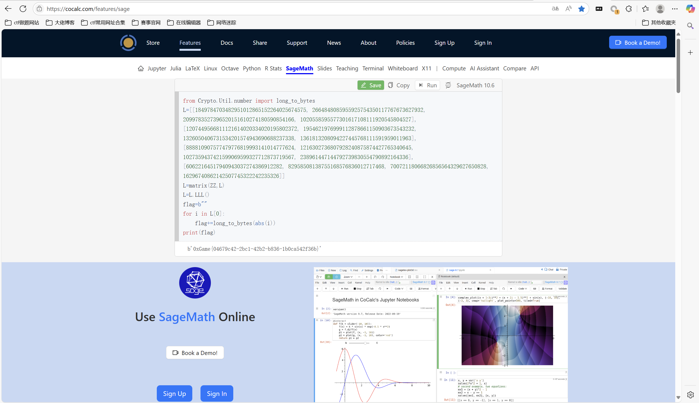Open the AI Assistant feature link

[x=484, y=68]
